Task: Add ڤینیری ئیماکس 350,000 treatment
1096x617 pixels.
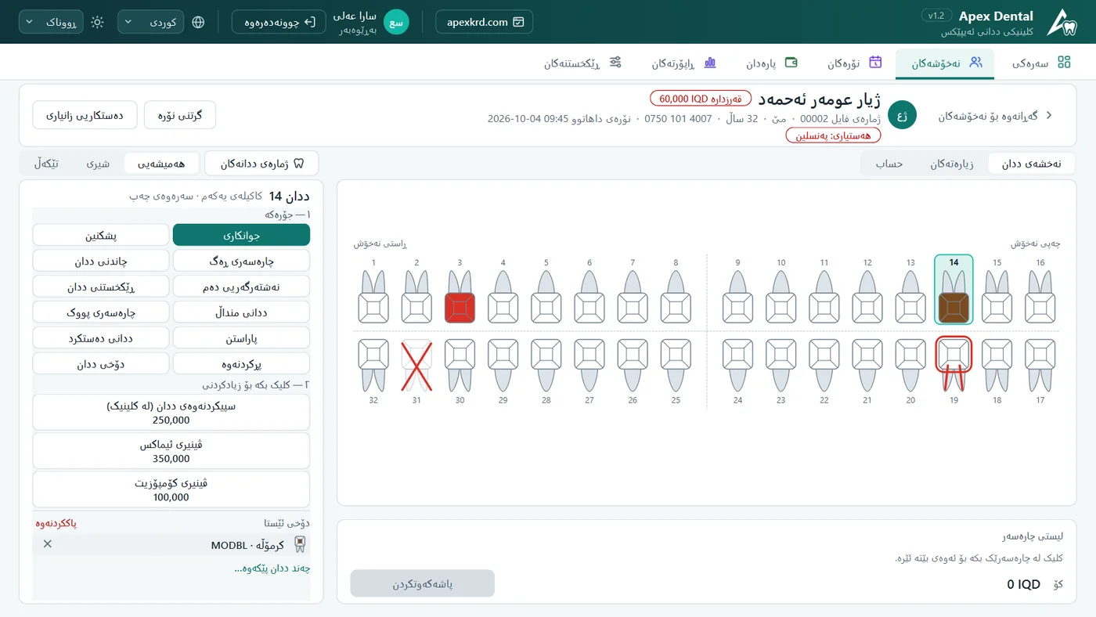Action: (171, 451)
